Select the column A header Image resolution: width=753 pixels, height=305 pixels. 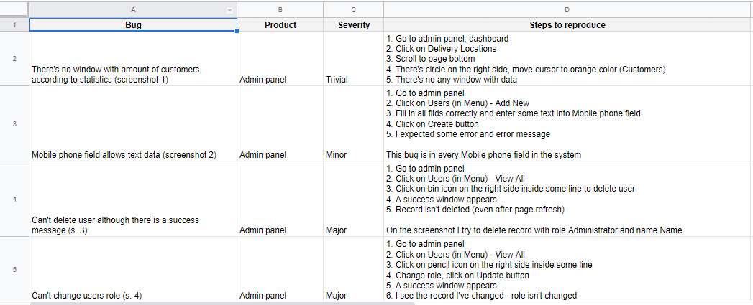pos(133,9)
